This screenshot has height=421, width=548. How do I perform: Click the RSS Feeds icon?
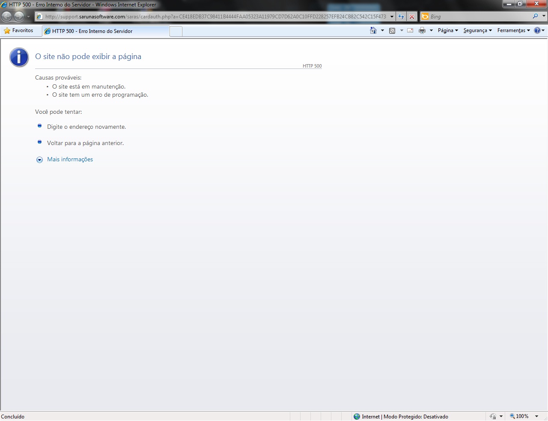(392, 30)
